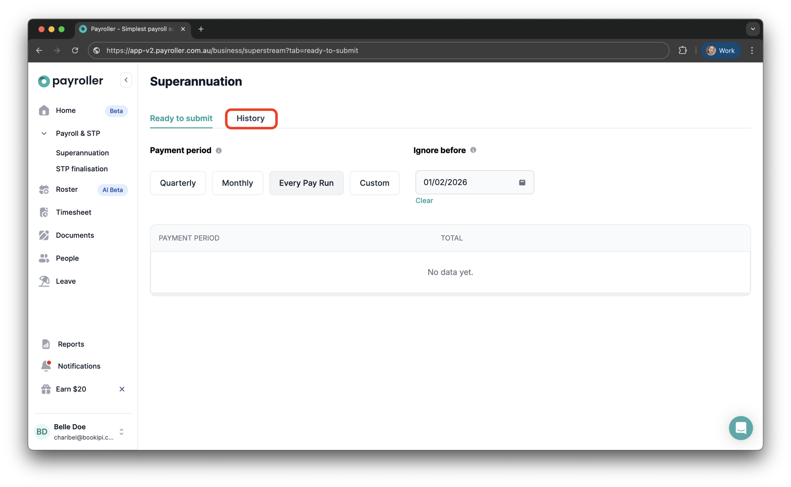This screenshot has height=487, width=791.
Task: Select the Quarterly payment period
Action: [178, 183]
